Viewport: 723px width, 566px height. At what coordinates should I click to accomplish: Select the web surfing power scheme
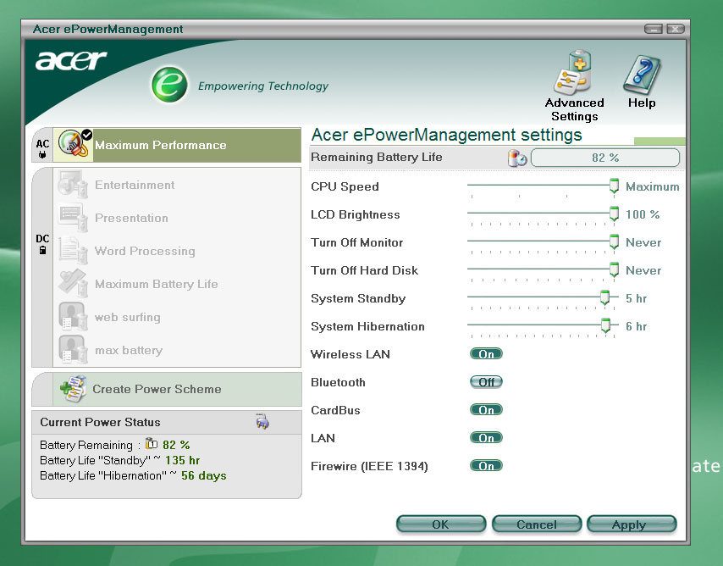click(177, 317)
